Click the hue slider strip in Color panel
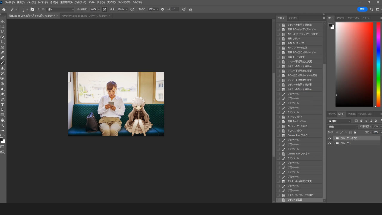 pyautogui.click(x=378, y=64)
